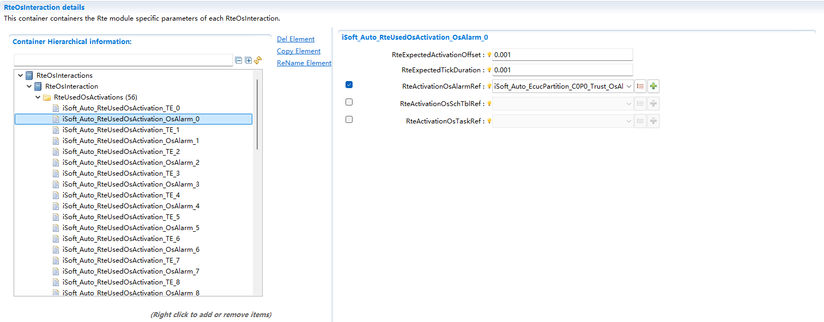Click the ReName Element link

pos(304,63)
